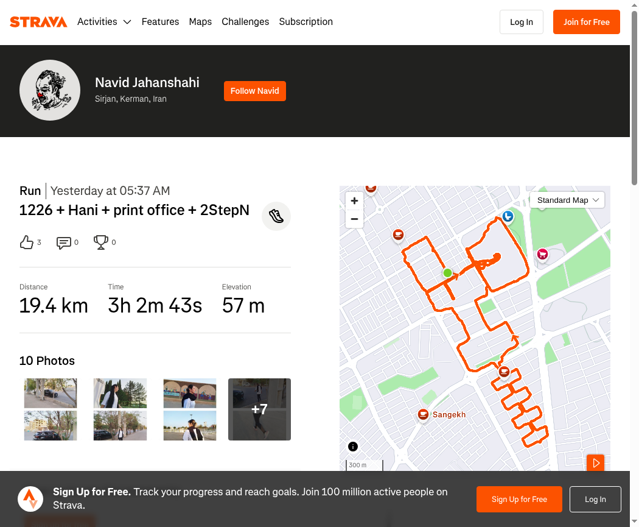The width and height of the screenshot is (639, 527).
Task: Click the cafe marker northwest of route
Action: 398,235
